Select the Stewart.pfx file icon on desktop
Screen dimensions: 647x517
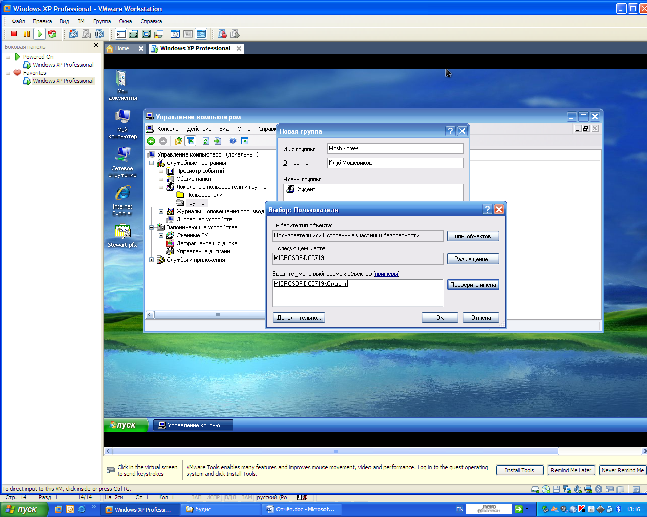pos(122,236)
